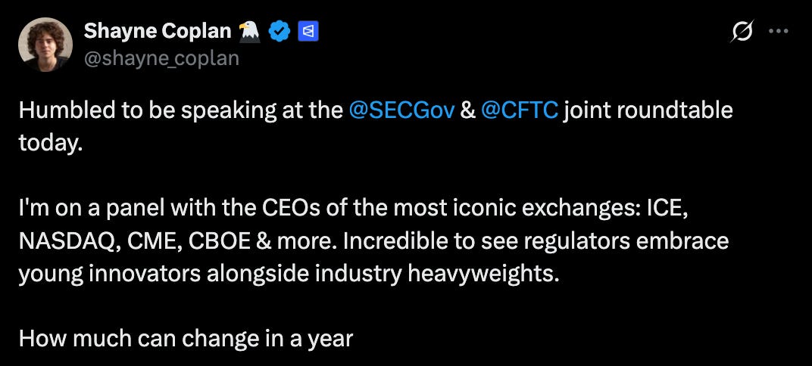Click the words "joint roundtable" in the post
This screenshot has width=812, height=366.
point(648,111)
